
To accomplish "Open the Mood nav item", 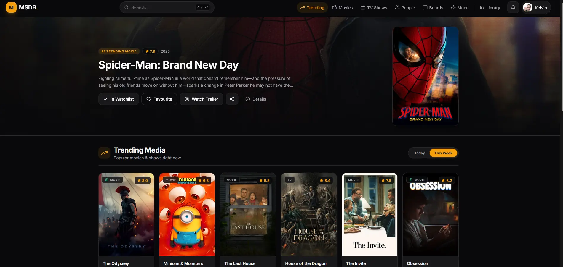I will pos(460,7).
